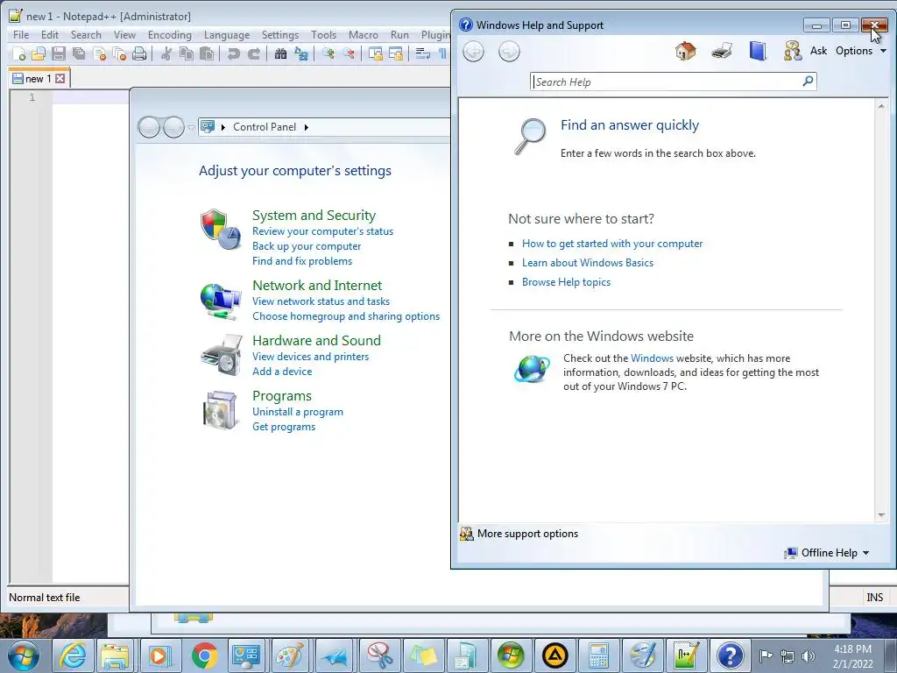Browse Help contents via blue book icon
The image size is (897, 673).
758,51
